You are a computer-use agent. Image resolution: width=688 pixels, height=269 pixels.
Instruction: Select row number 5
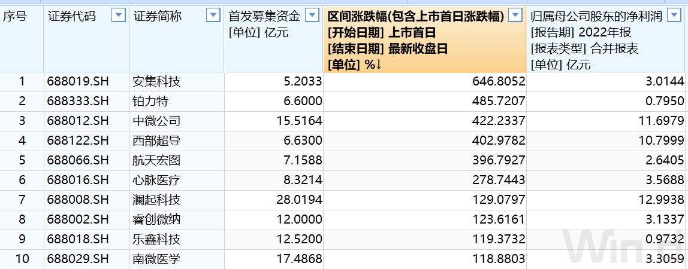click(x=22, y=161)
